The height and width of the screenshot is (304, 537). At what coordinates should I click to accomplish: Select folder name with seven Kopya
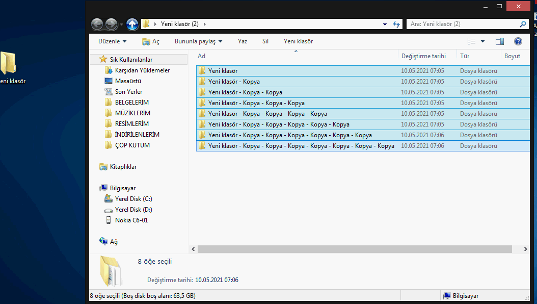(301, 146)
